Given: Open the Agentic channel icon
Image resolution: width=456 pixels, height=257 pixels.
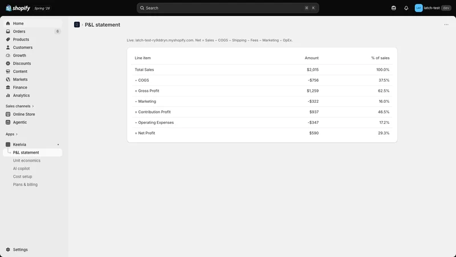Looking at the screenshot, I should [x=8, y=122].
